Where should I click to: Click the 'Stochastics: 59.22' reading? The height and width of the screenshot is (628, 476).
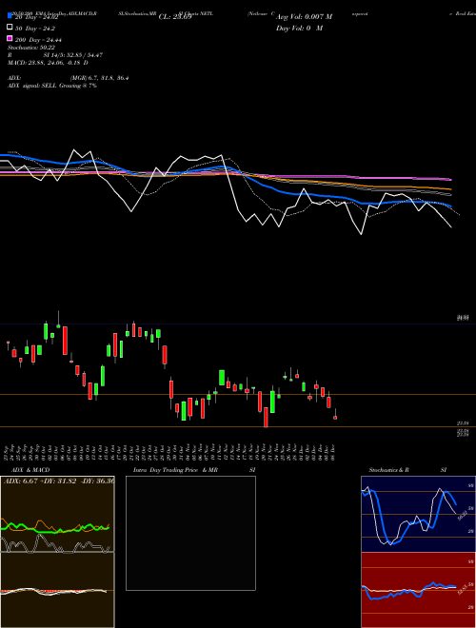[30, 48]
